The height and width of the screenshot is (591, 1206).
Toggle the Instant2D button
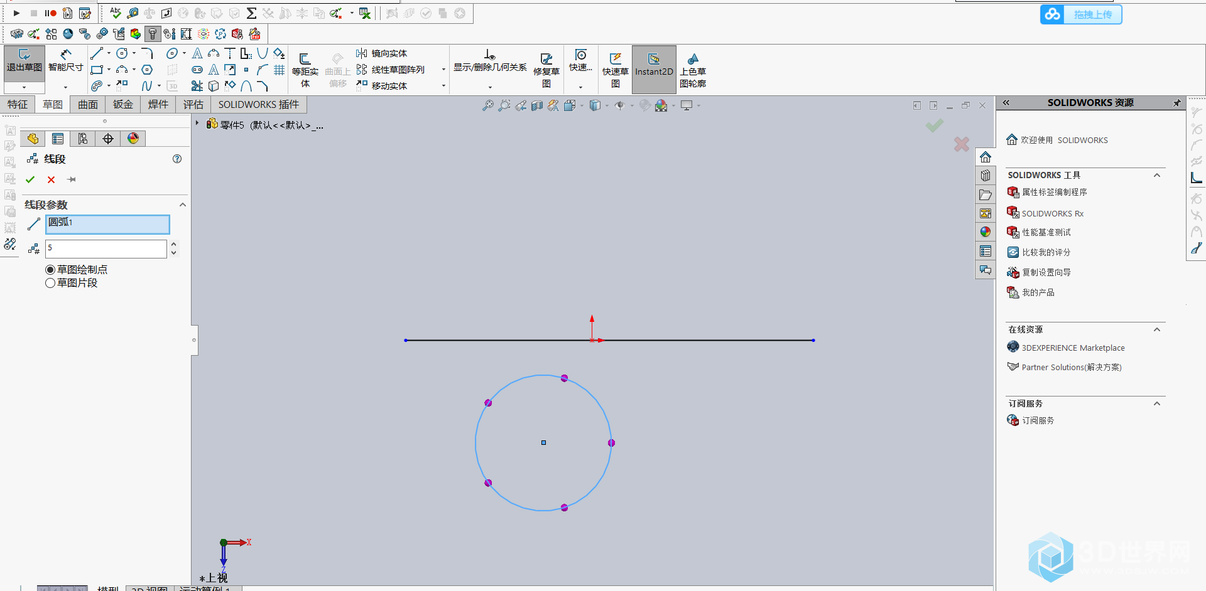654,69
